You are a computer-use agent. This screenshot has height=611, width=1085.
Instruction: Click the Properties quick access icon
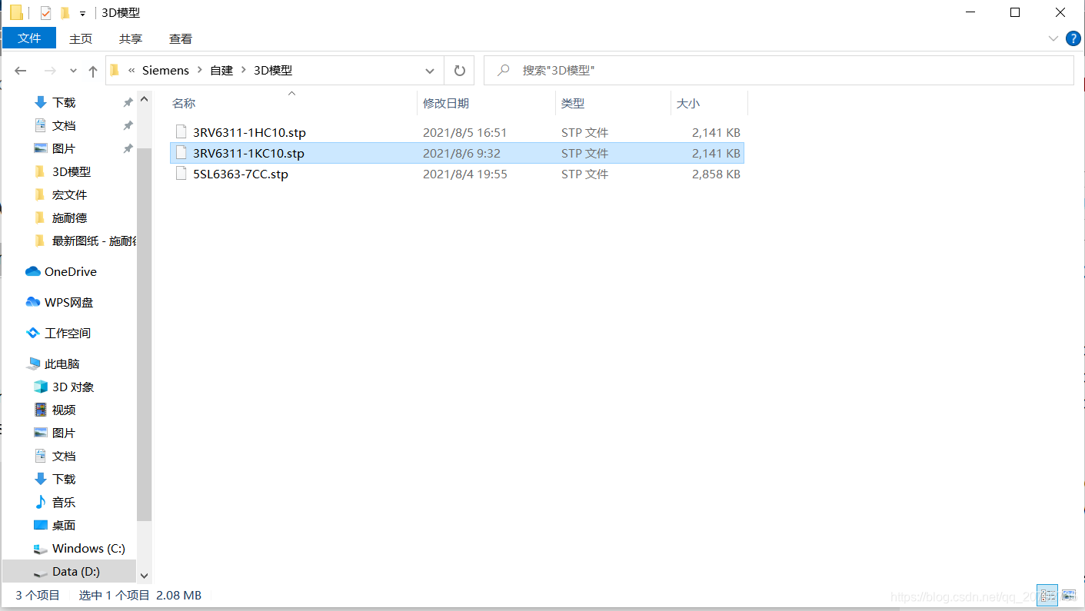45,13
